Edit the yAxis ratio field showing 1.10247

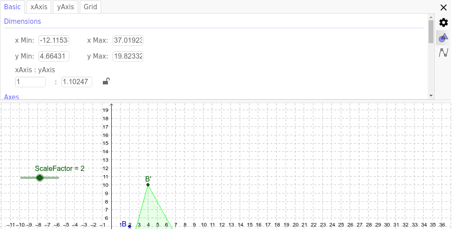point(77,82)
